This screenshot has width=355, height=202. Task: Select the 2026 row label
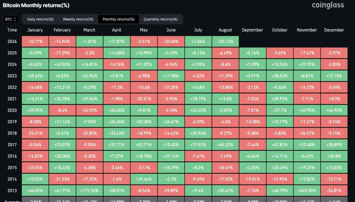(x=12, y=41)
